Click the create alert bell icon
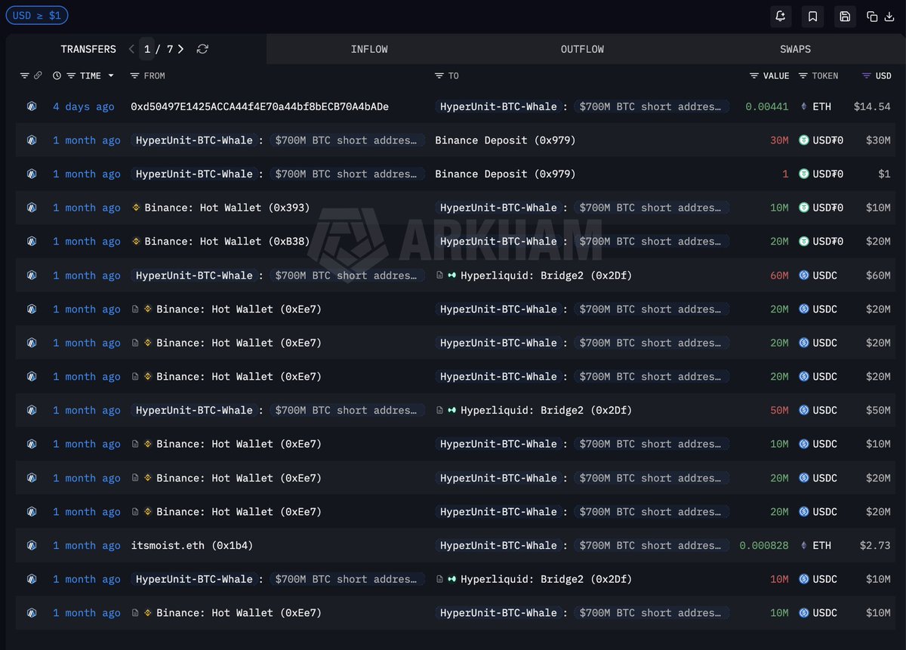 780,16
